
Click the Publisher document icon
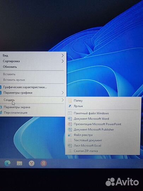tap(70, 129)
